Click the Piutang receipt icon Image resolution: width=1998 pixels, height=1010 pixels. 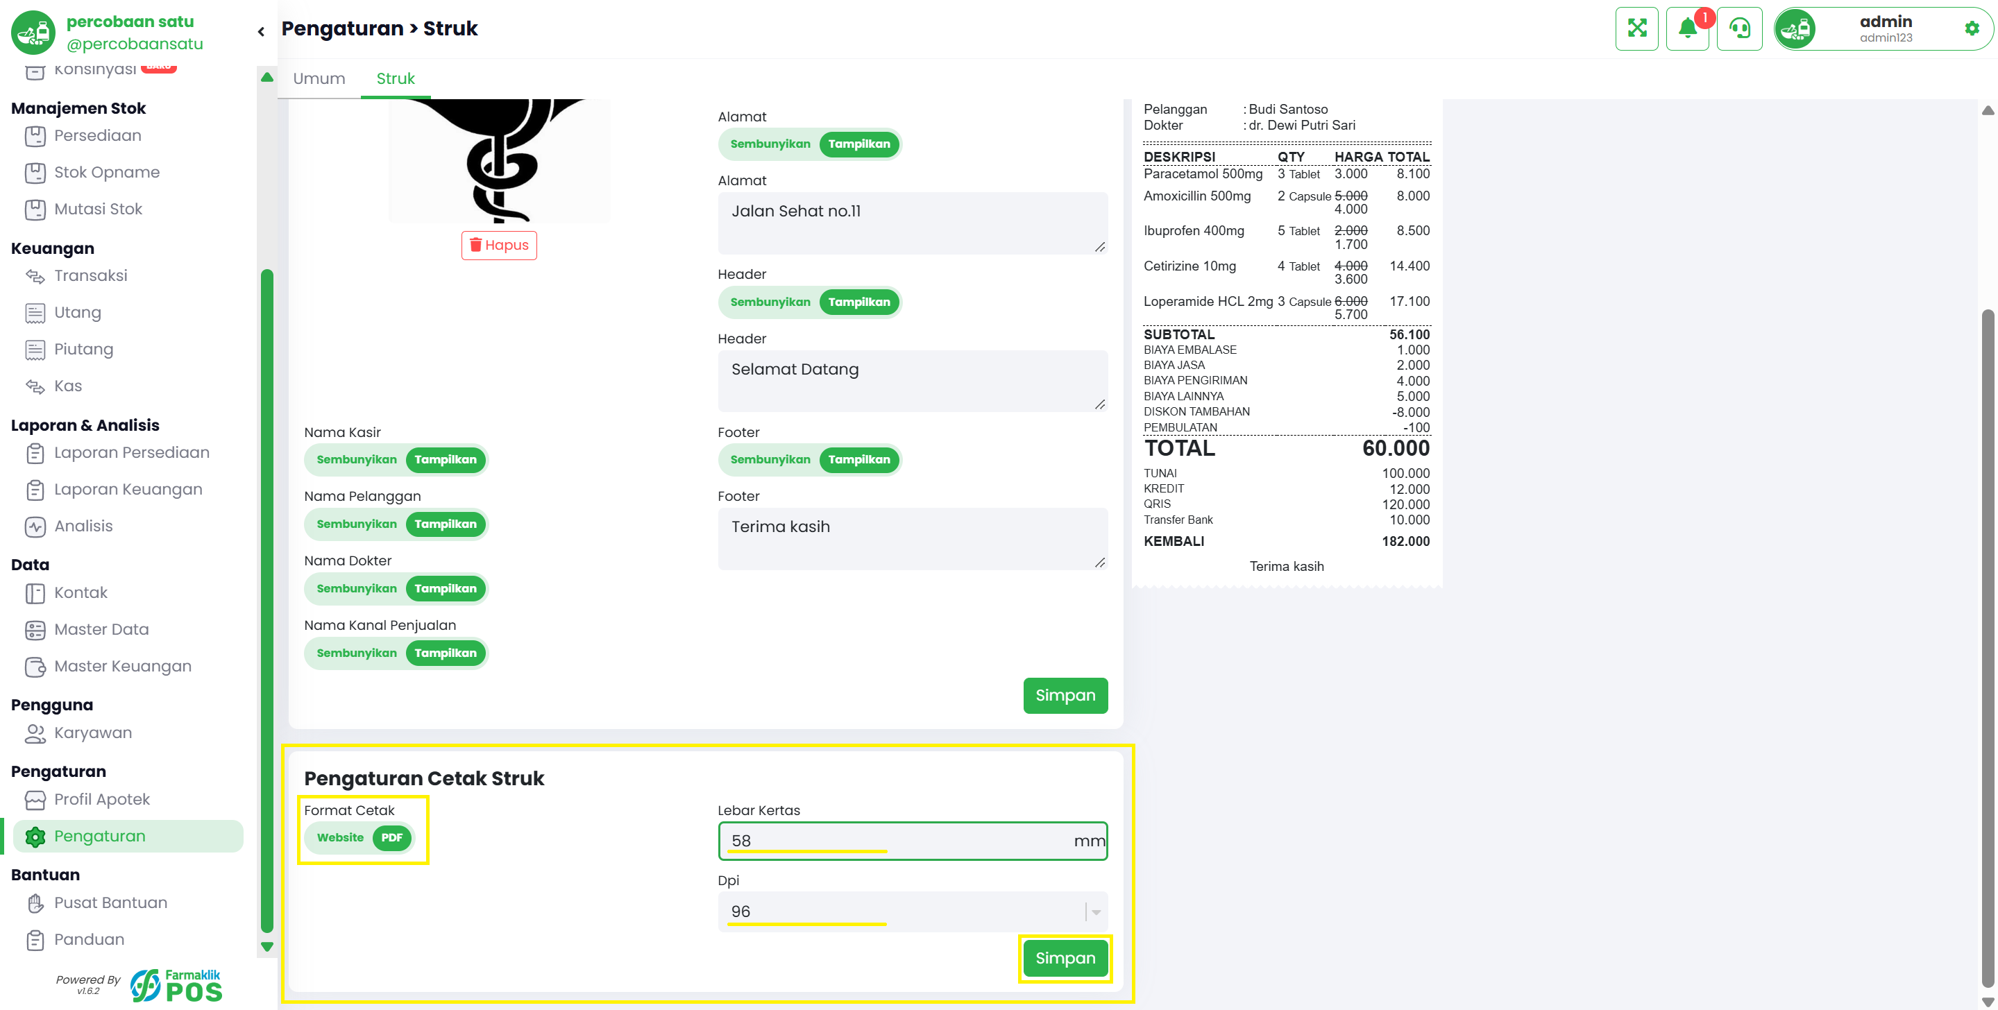pyautogui.click(x=35, y=350)
